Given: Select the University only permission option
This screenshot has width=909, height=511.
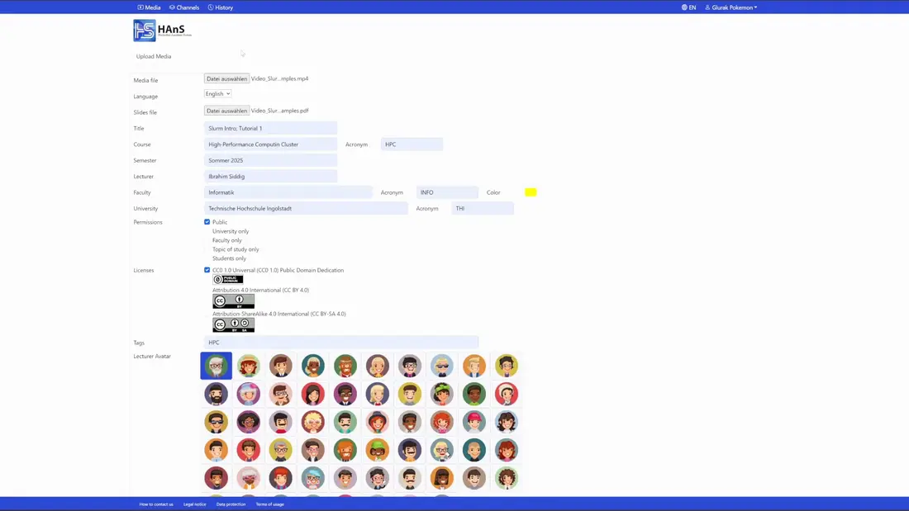Looking at the screenshot, I should [230, 231].
